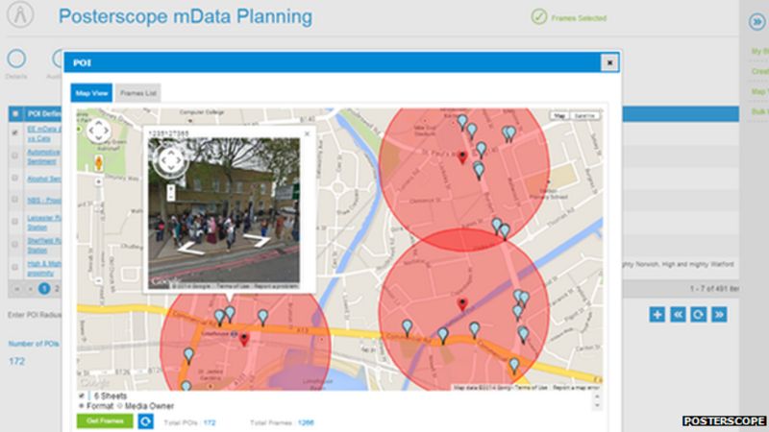This screenshot has width=769, height=432.
Task: Click the Posterscope logo icon in the header
Action: coord(20,13)
